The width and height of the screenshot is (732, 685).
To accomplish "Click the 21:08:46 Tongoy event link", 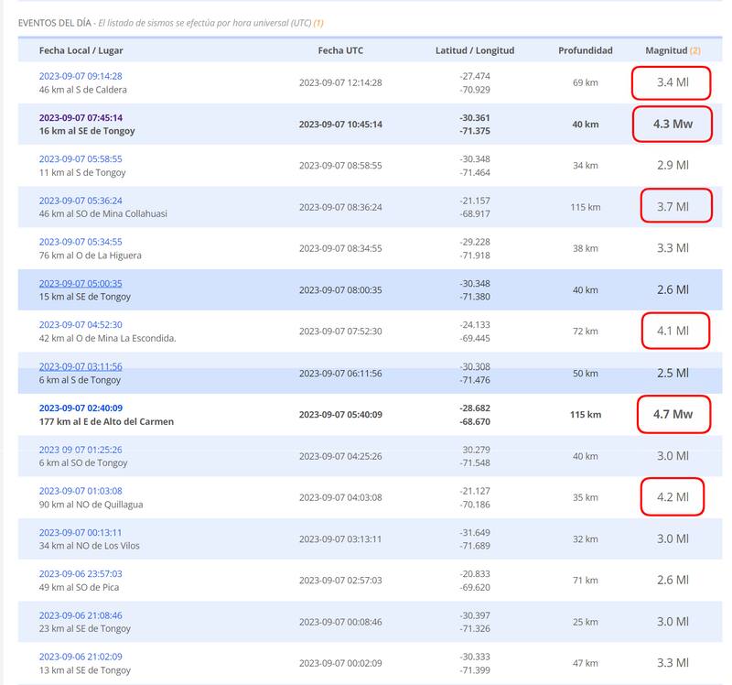I will (x=81, y=615).
